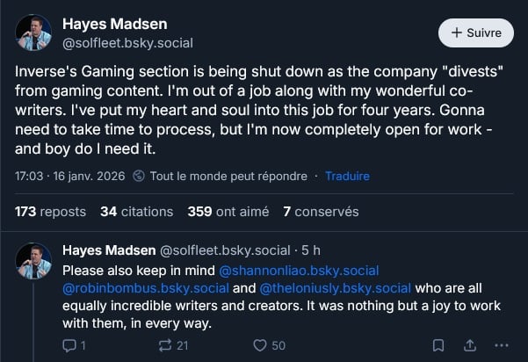
Task: Click the @solfleet.bsky.social handle under the author name
Action: [x=127, y=42]
